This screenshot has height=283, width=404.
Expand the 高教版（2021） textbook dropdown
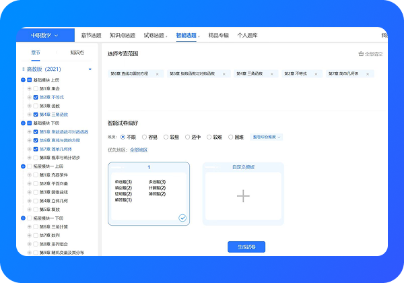[x=90, y=69]
